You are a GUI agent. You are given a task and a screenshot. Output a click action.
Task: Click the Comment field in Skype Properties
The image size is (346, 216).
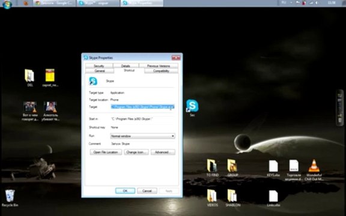coord(142,144)
